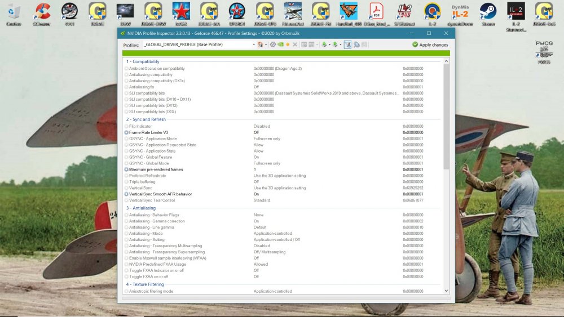Viewport: 564px width, 317px height.
Task: Open the dropdown arrow beside the Home icon
Action: 266,45
